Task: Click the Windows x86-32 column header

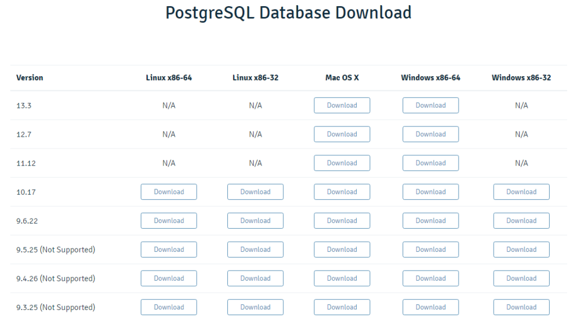Action: click(x=521, y=78)
